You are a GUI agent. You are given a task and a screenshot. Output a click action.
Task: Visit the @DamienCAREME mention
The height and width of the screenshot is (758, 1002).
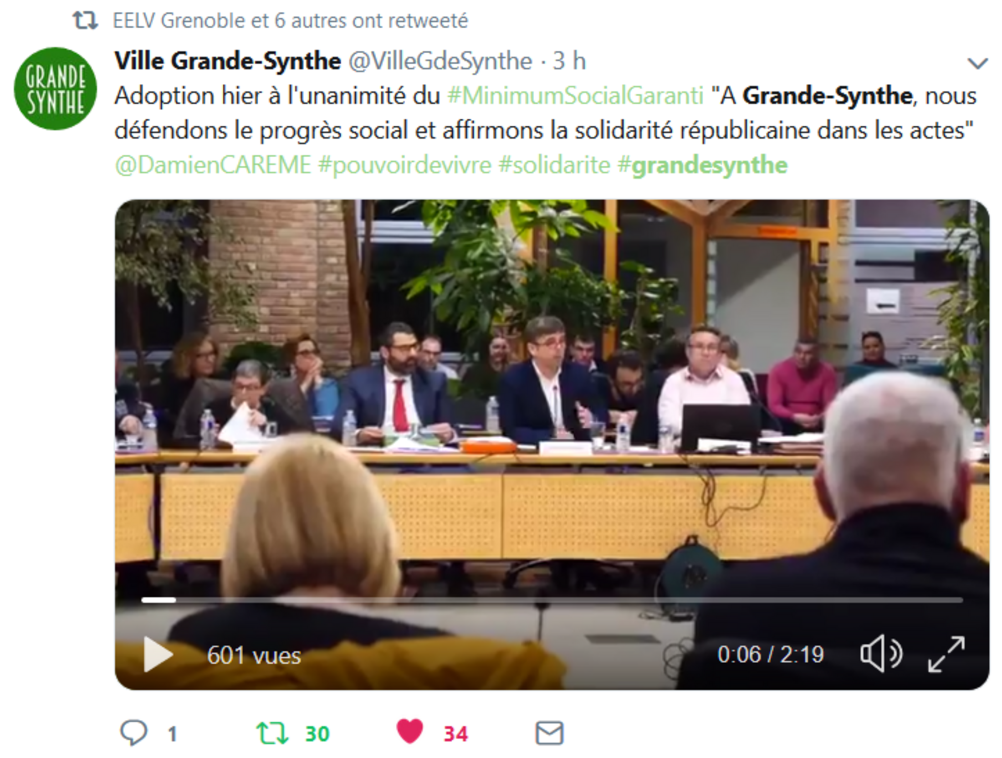[x=213, y=165]
